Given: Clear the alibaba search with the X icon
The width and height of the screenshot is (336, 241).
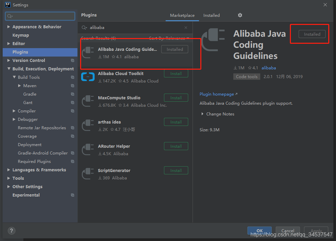Looking at the screenshot, I should (186, 28).
